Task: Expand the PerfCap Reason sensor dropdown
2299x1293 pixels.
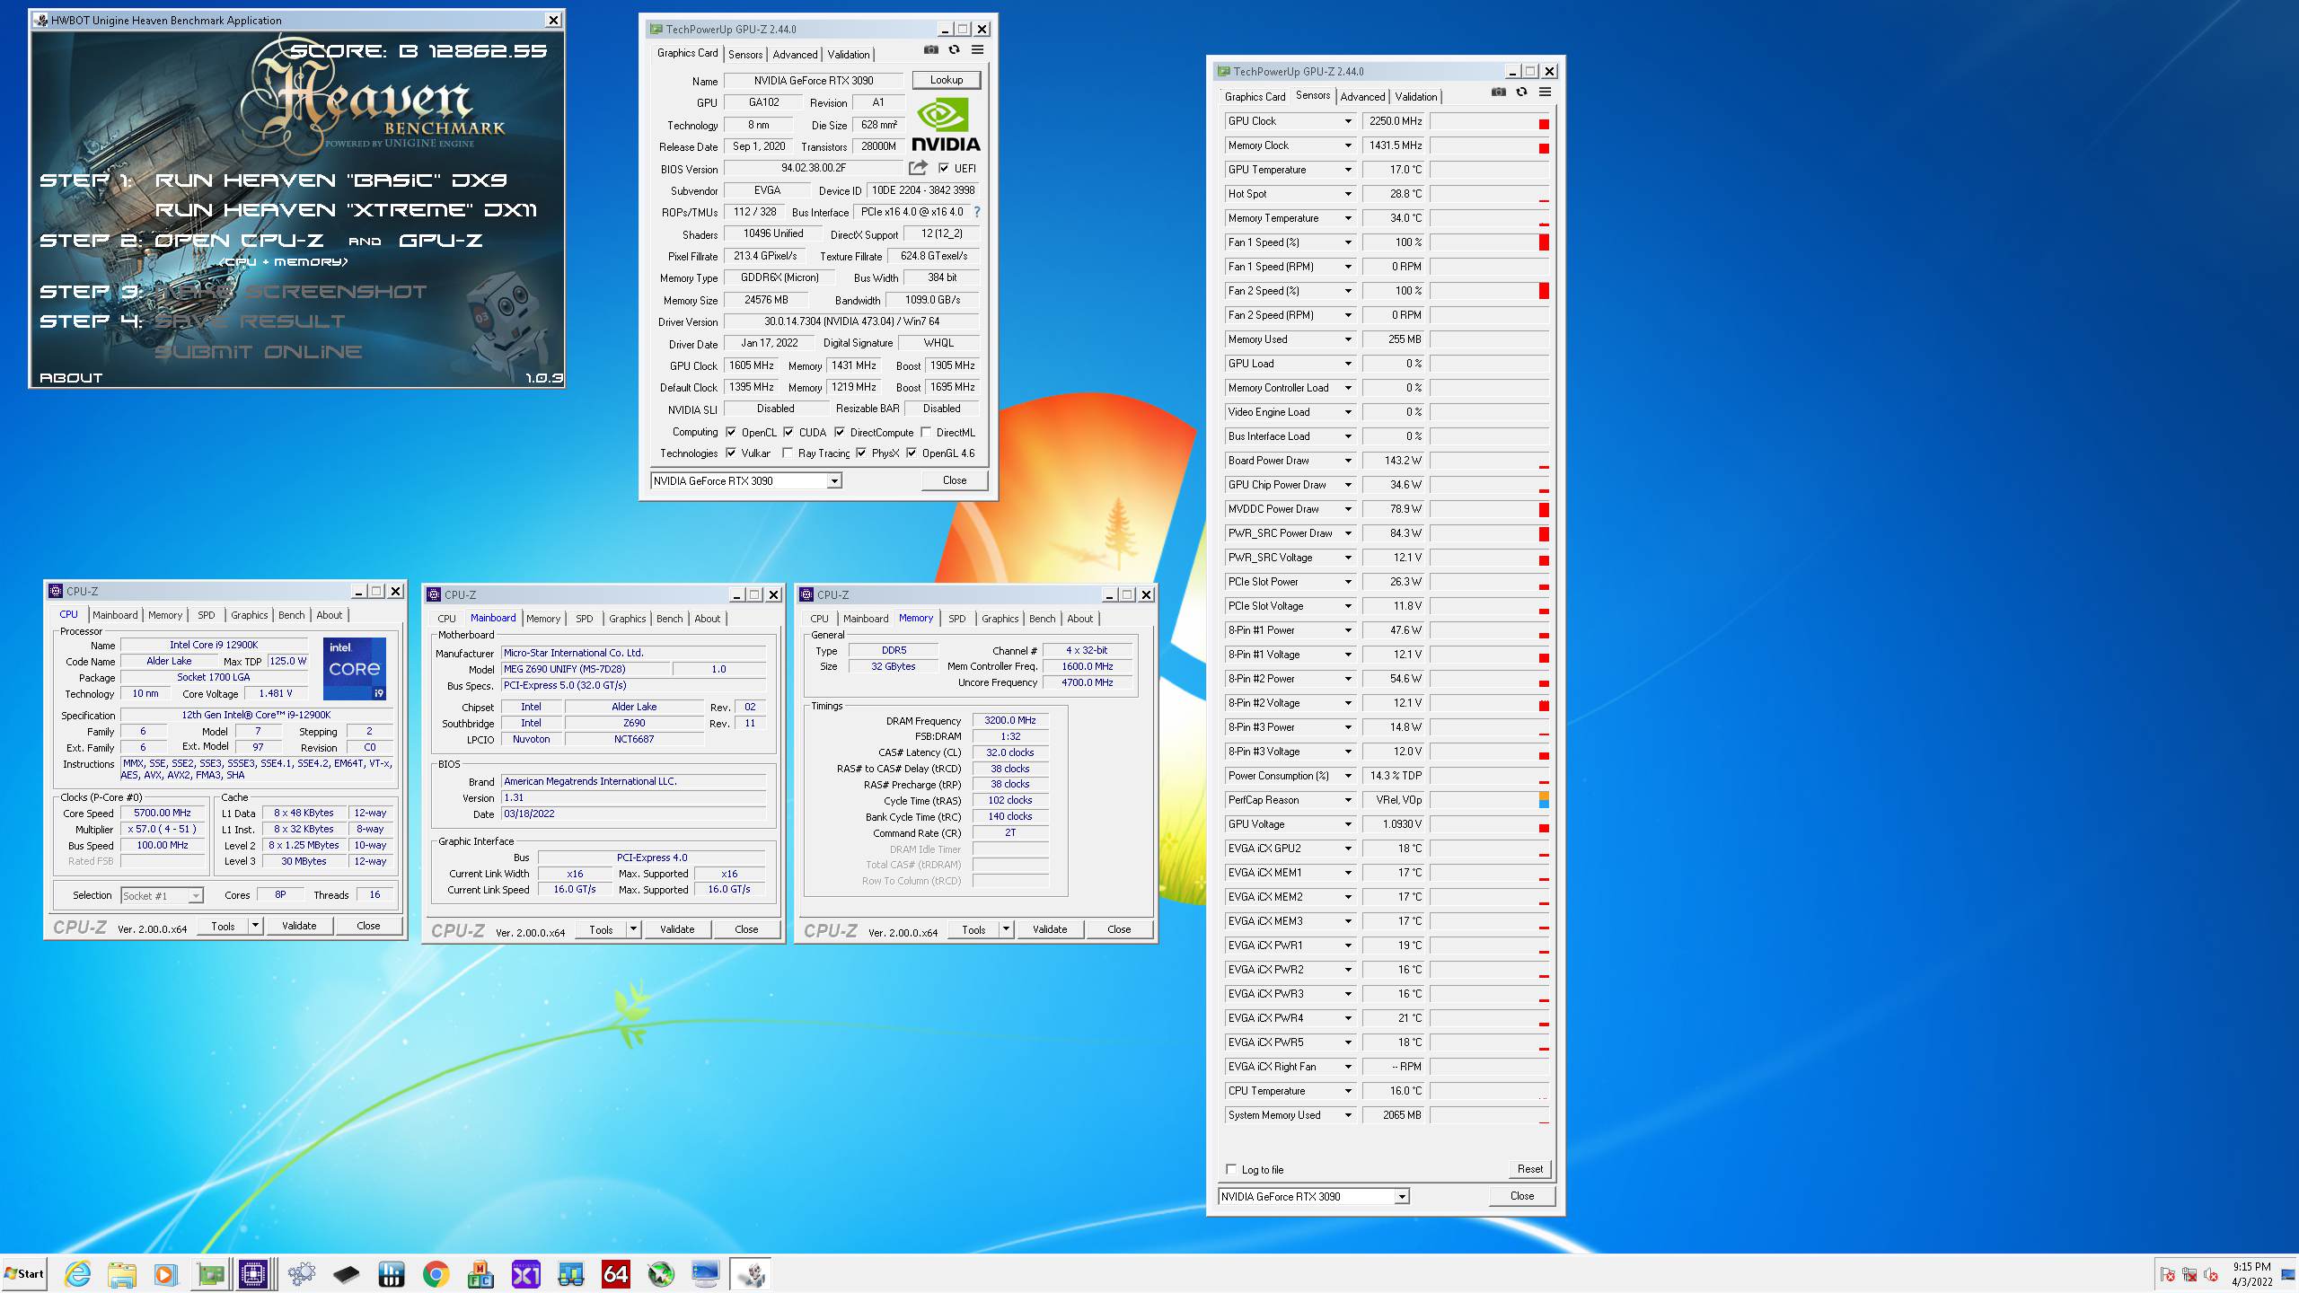Action: pos(1348,800)
